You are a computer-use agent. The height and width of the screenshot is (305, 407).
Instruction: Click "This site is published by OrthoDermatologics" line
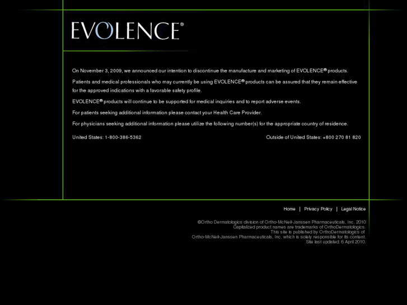click(x=317, y=232)
